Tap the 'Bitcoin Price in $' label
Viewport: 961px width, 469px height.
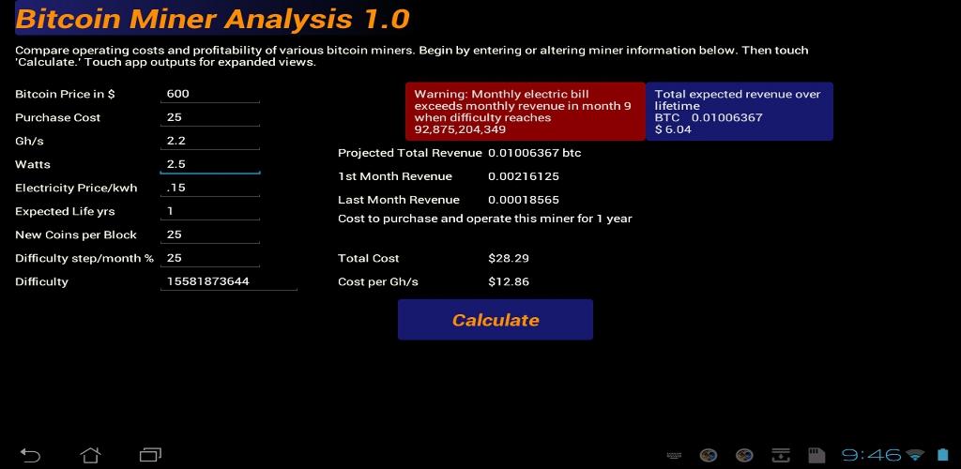click(65, 95)
